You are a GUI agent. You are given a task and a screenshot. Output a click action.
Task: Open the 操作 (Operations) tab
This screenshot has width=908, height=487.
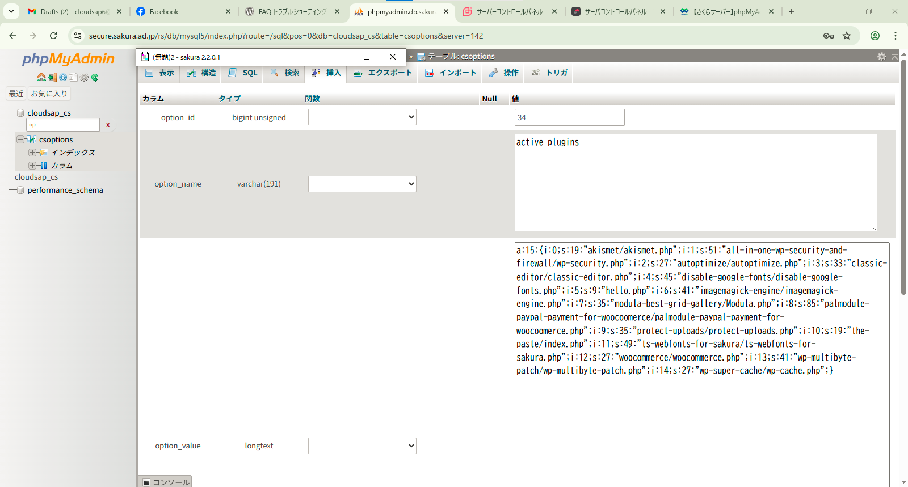tap(503, 73)
